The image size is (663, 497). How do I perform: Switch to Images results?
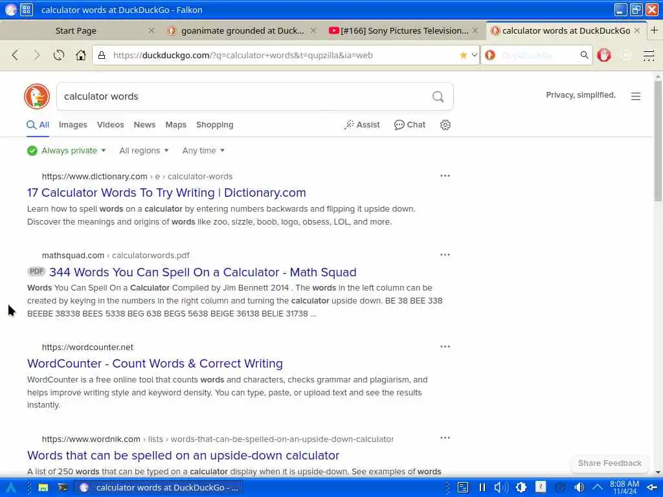(x=73, y=125)
